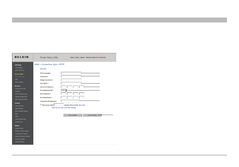Open WAN Ping Blocking in sidebar
The width and height of the screenshot is (239, 167).
[x=21, y=119]
